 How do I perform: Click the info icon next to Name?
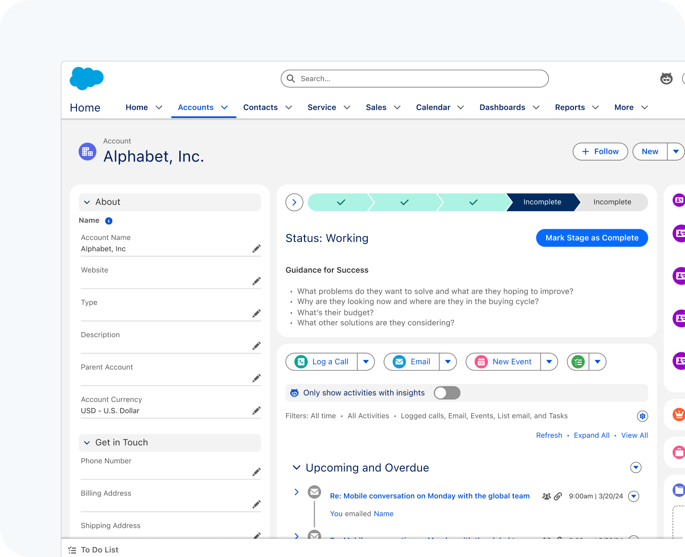coord(108,221)
